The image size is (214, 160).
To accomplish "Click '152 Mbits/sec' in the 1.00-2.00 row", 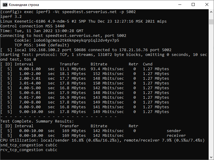I will pos(108,74).
